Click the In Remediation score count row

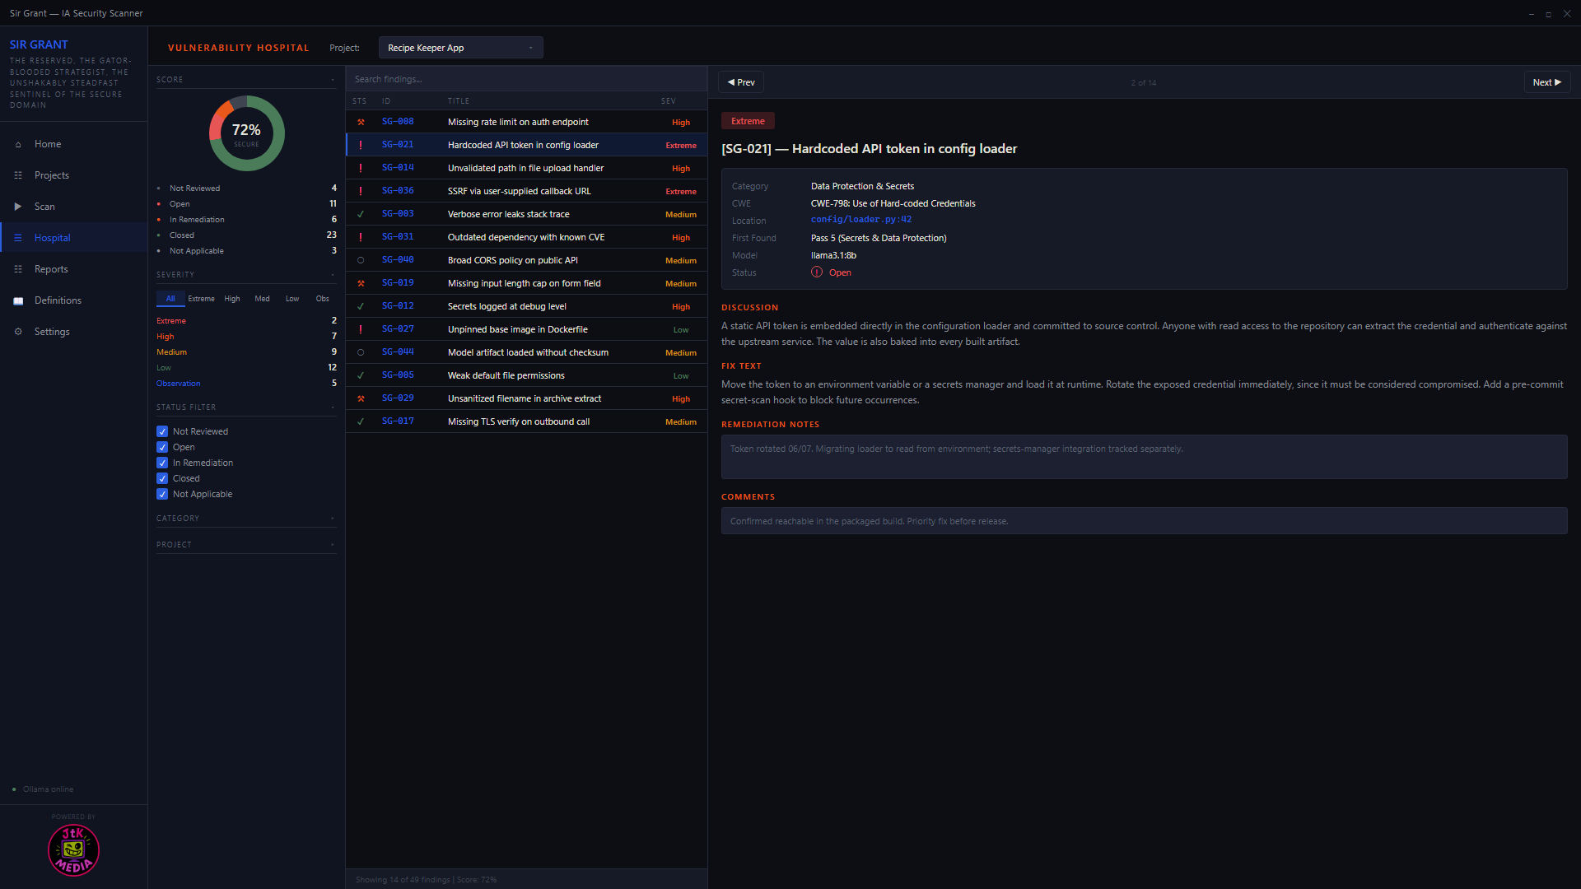246,220
